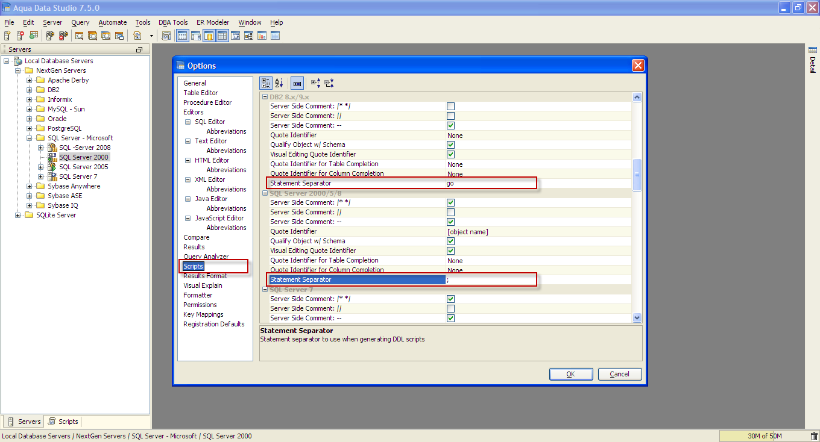
Task: Click the script document icon in main toolbar
Action: pyautogui.click(x=138, y=36)
